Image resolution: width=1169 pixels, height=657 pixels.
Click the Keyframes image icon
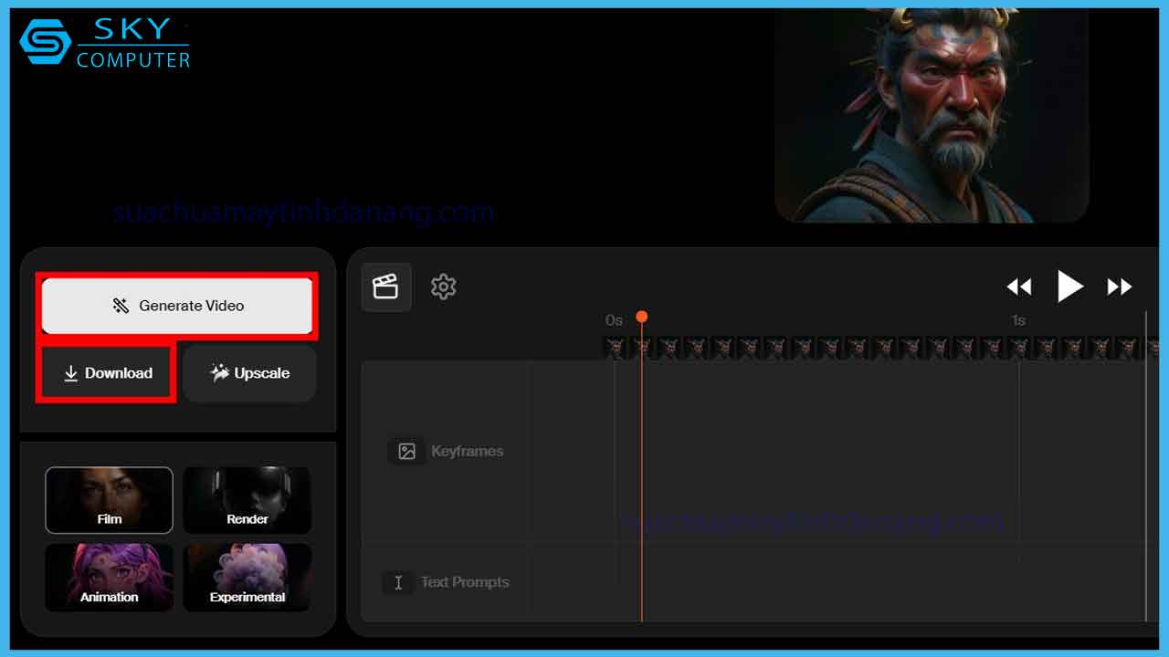coord(407,451)
